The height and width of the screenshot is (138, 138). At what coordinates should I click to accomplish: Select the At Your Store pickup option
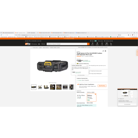point(81,98)
